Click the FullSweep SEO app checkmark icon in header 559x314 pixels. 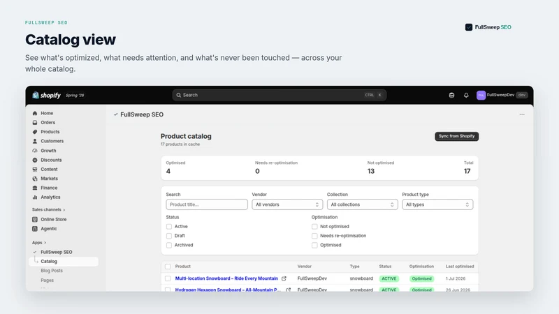tap(115, 114)
